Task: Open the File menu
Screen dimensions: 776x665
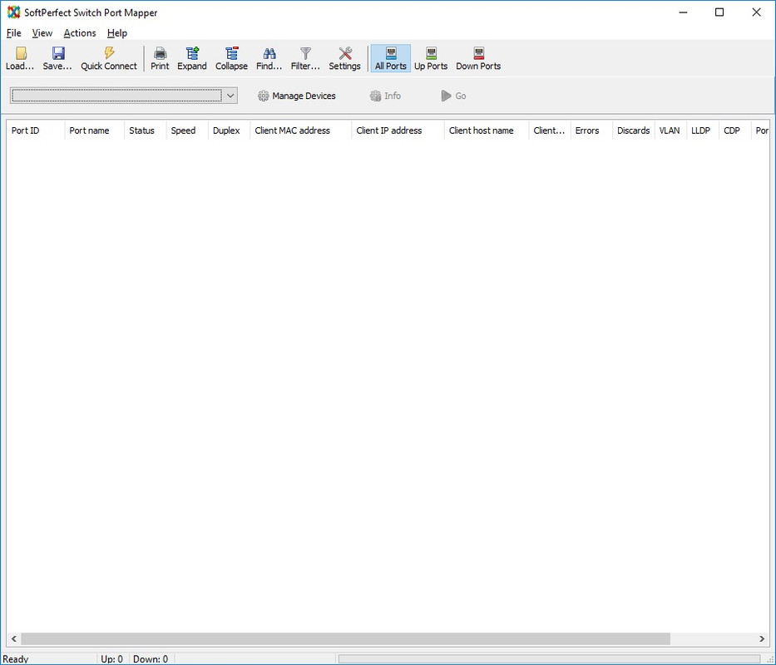Action: 13,33
